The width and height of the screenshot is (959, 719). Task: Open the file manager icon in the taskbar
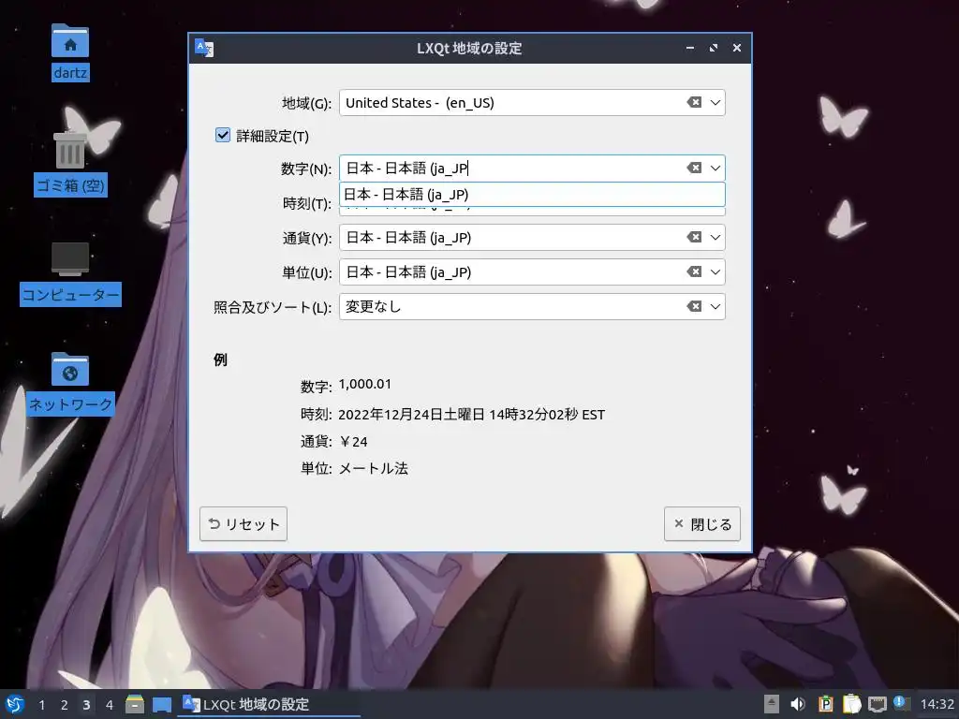click(135, 704)
